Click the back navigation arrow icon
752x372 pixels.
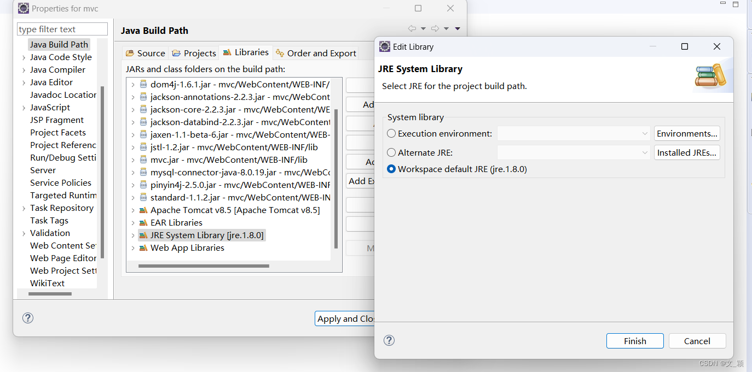point(412,28)
